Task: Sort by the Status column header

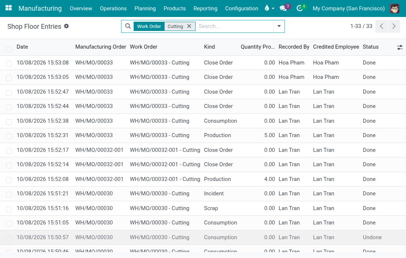Action: (x=371, y=47)
